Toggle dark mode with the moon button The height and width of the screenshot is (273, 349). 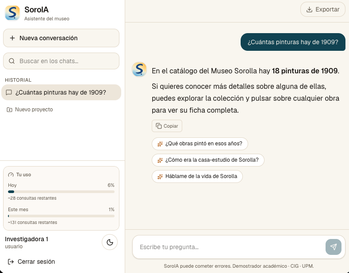pyautogui.click(x=110, y=242)
